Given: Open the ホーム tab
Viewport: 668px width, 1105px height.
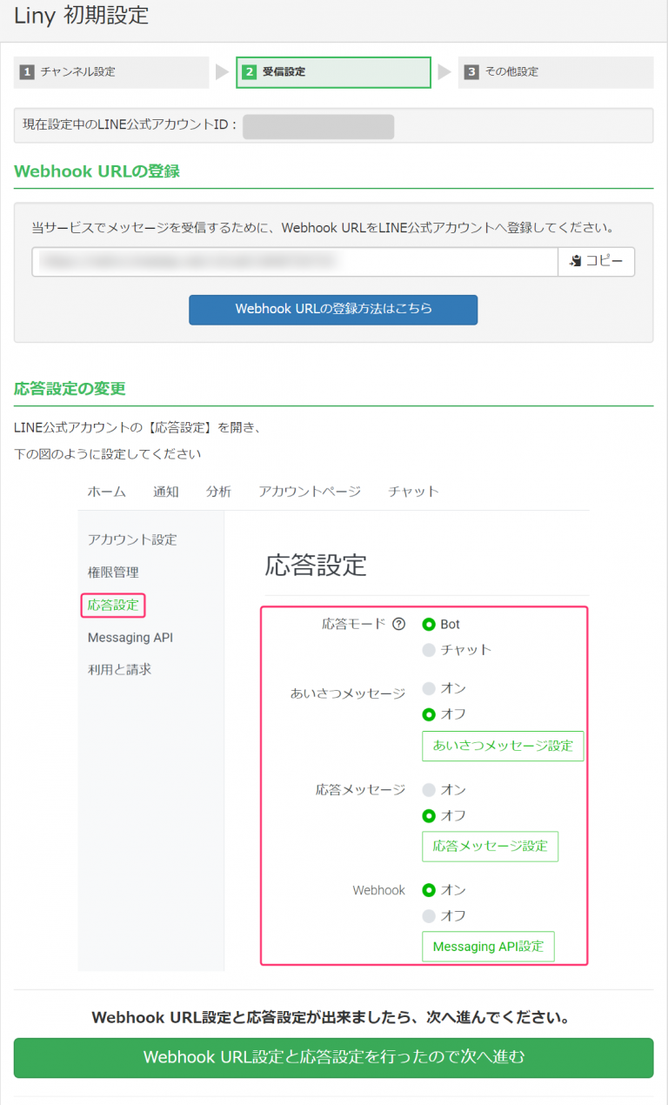Looking at the screenshot, I should coord(106,492).
